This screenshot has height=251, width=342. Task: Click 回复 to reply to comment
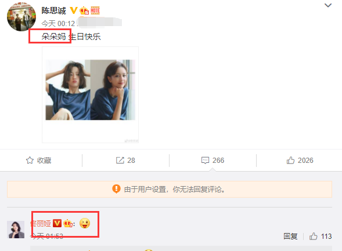[290, 237]
